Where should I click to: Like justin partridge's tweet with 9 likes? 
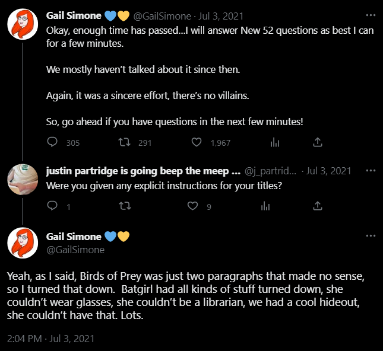(193, 206)
